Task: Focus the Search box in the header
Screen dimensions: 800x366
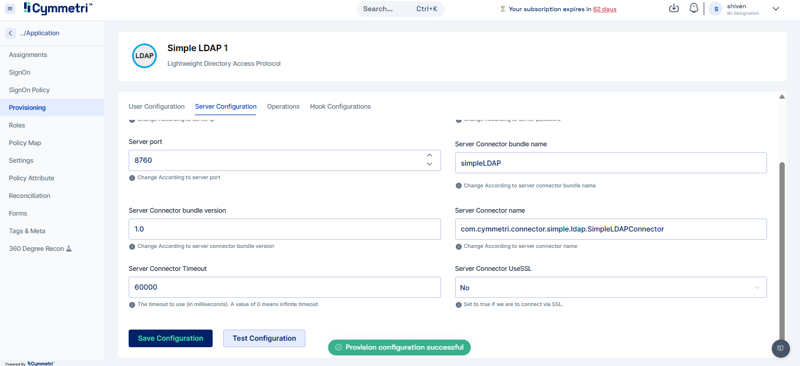Action: point(400,9)
